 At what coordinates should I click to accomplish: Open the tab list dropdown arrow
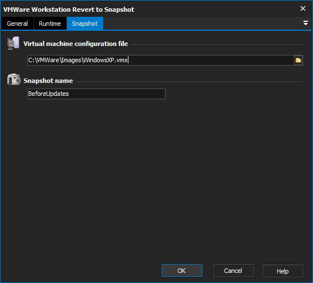(x=305, y=23)
